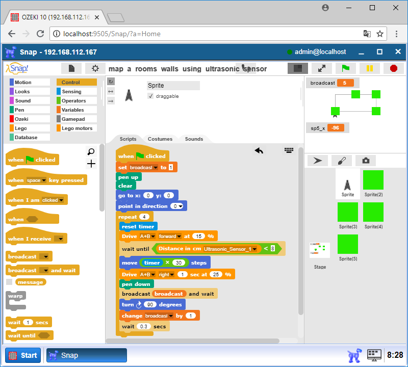Open the 'broadcast and wait' palette dropdown

[46, 271]
